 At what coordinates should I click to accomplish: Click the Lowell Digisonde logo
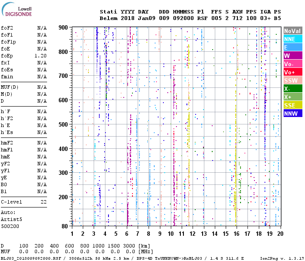tap(17, 10)
